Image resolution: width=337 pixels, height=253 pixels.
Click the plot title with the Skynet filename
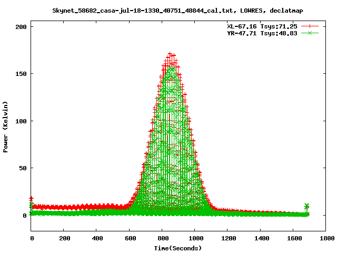tap(178, 11)
